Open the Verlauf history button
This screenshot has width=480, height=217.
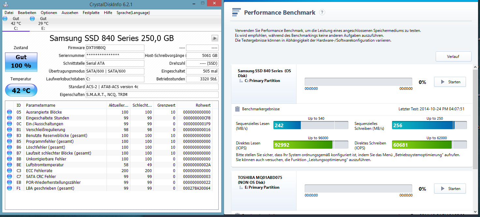tap(453, 56)
